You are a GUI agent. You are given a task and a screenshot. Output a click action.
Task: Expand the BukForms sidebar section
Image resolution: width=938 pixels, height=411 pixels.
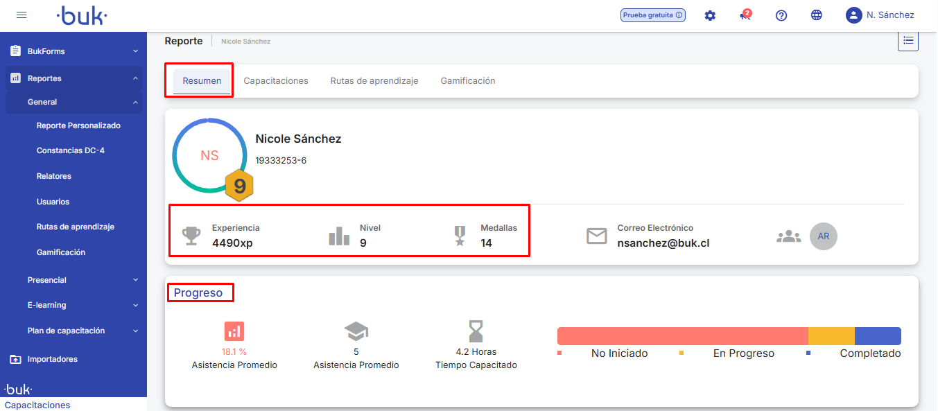(x=73, y=51)
